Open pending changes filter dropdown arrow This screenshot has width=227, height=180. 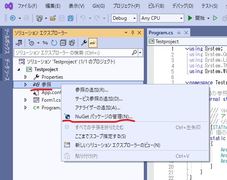click(38, 43)
